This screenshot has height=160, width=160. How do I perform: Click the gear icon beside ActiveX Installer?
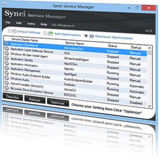7,83
